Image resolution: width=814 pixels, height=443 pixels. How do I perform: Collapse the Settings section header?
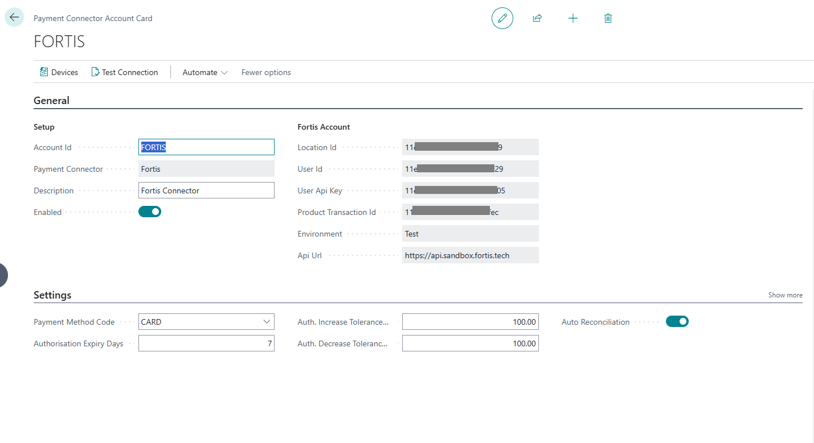(x=52, y=295)
